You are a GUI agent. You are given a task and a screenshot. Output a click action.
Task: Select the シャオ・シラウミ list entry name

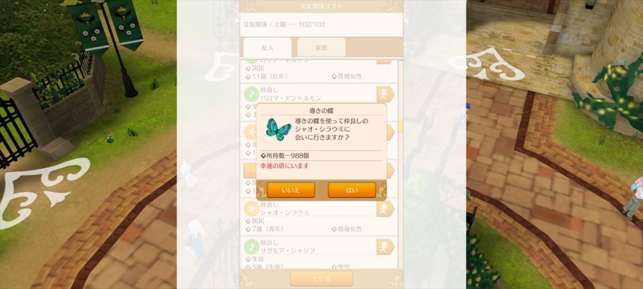[x=284, y=213]
